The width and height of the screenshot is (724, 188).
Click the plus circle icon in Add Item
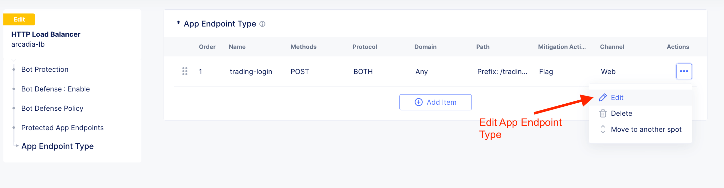click(418, 102)
